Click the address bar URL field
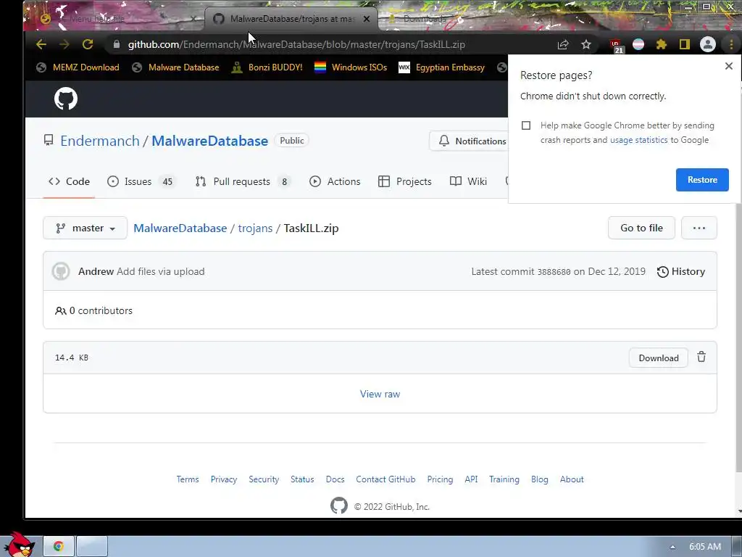Screen dimensions: 742x557 (331, 44)
